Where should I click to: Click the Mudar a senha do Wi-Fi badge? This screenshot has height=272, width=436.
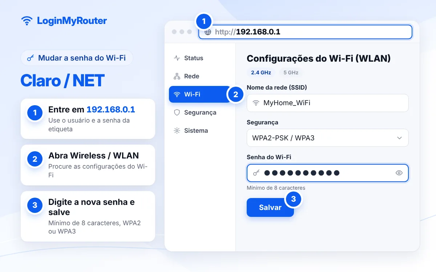pyautogui.click(x=77, y=58)
